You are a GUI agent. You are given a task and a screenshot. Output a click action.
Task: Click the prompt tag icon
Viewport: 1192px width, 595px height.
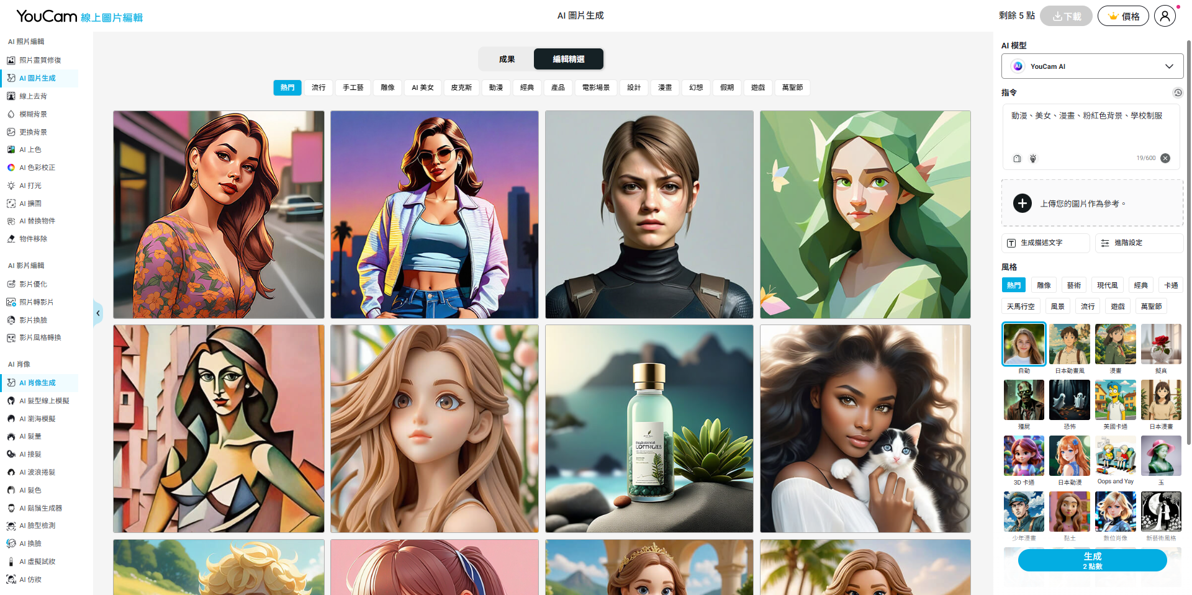pos(1017,158)
